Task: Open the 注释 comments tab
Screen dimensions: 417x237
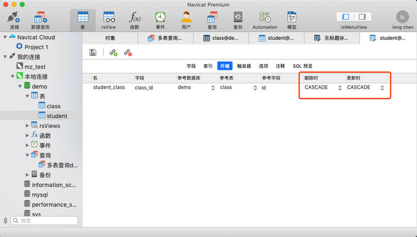Action: pyautogui.click(x=280, y=66)
